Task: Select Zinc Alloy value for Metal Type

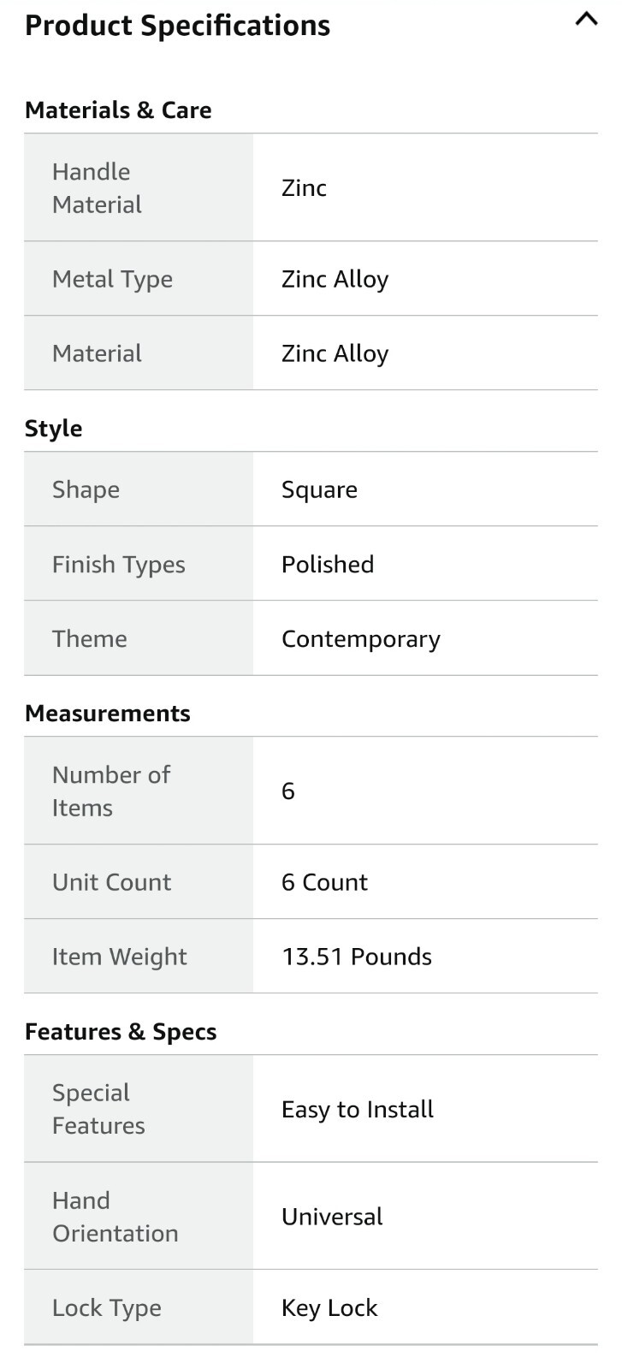Action: tap(335, 279)
